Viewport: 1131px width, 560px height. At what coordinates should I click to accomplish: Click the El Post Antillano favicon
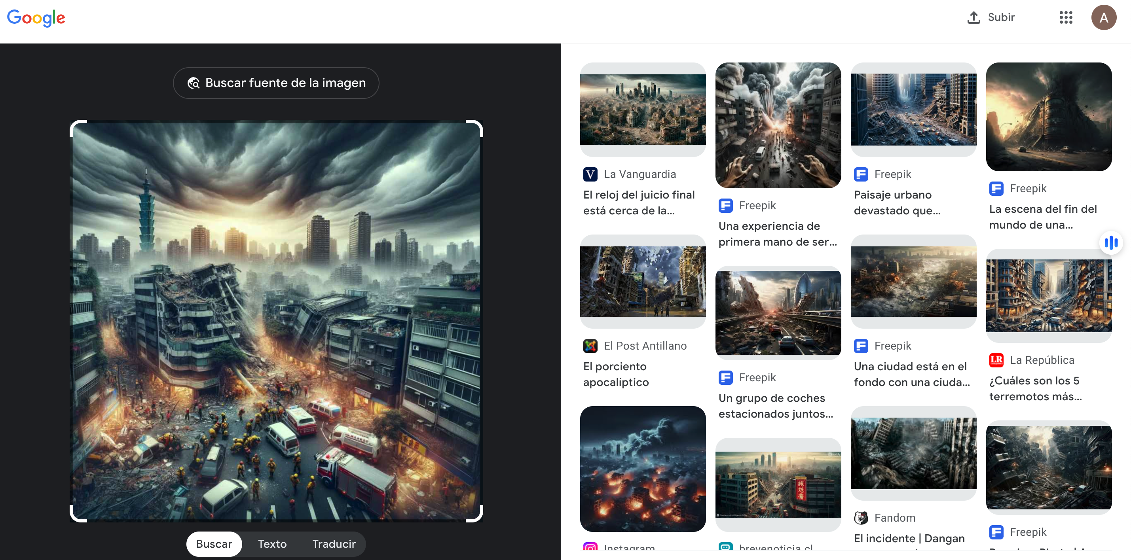point(590,346)
